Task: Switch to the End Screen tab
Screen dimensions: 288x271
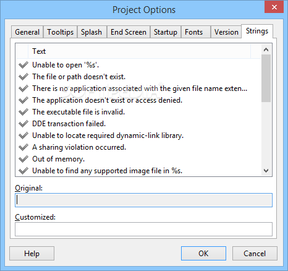Action: tap(129, 32)
